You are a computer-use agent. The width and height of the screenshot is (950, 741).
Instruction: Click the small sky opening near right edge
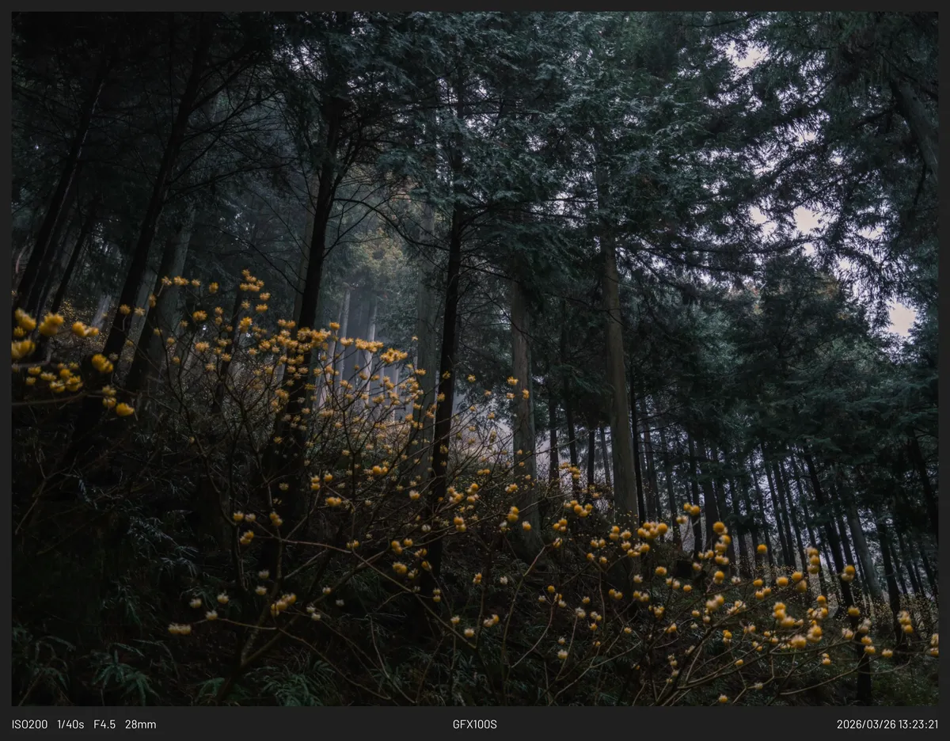point(901,318)
